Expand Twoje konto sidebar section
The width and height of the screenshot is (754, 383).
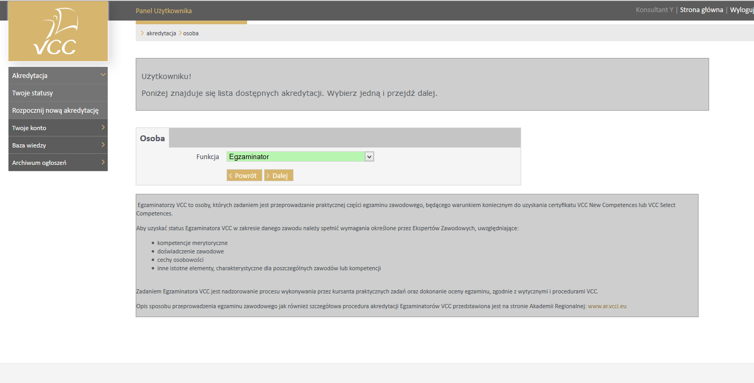pyautogui.click(x=58, y=127)
